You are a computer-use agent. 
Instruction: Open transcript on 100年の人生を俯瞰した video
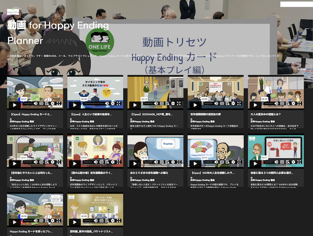(x=228, y=162)
